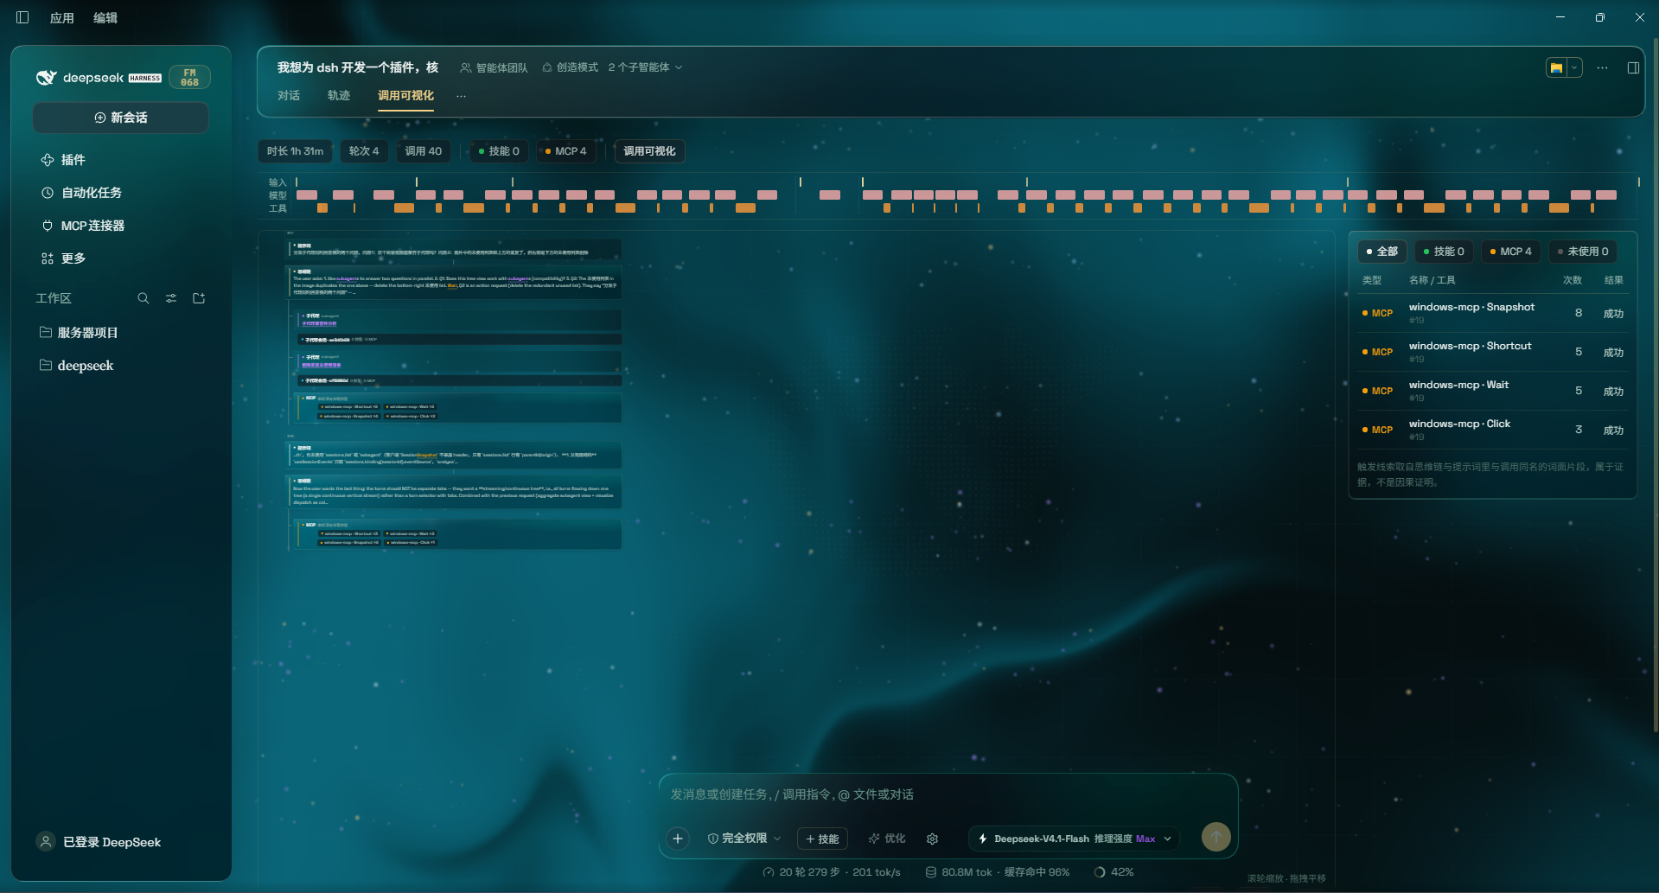This screenshot has width=1659, height=893.
Task: Toggle 创造模式 in the header
Action: [570, 67]
